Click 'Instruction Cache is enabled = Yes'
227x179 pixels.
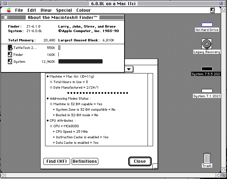[x=80, y=137]
